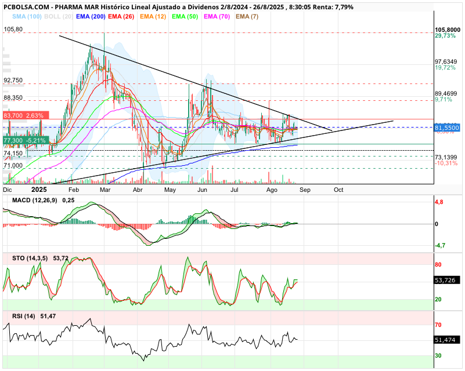Click the STO (14,3,5) panel label

point(30,259)
